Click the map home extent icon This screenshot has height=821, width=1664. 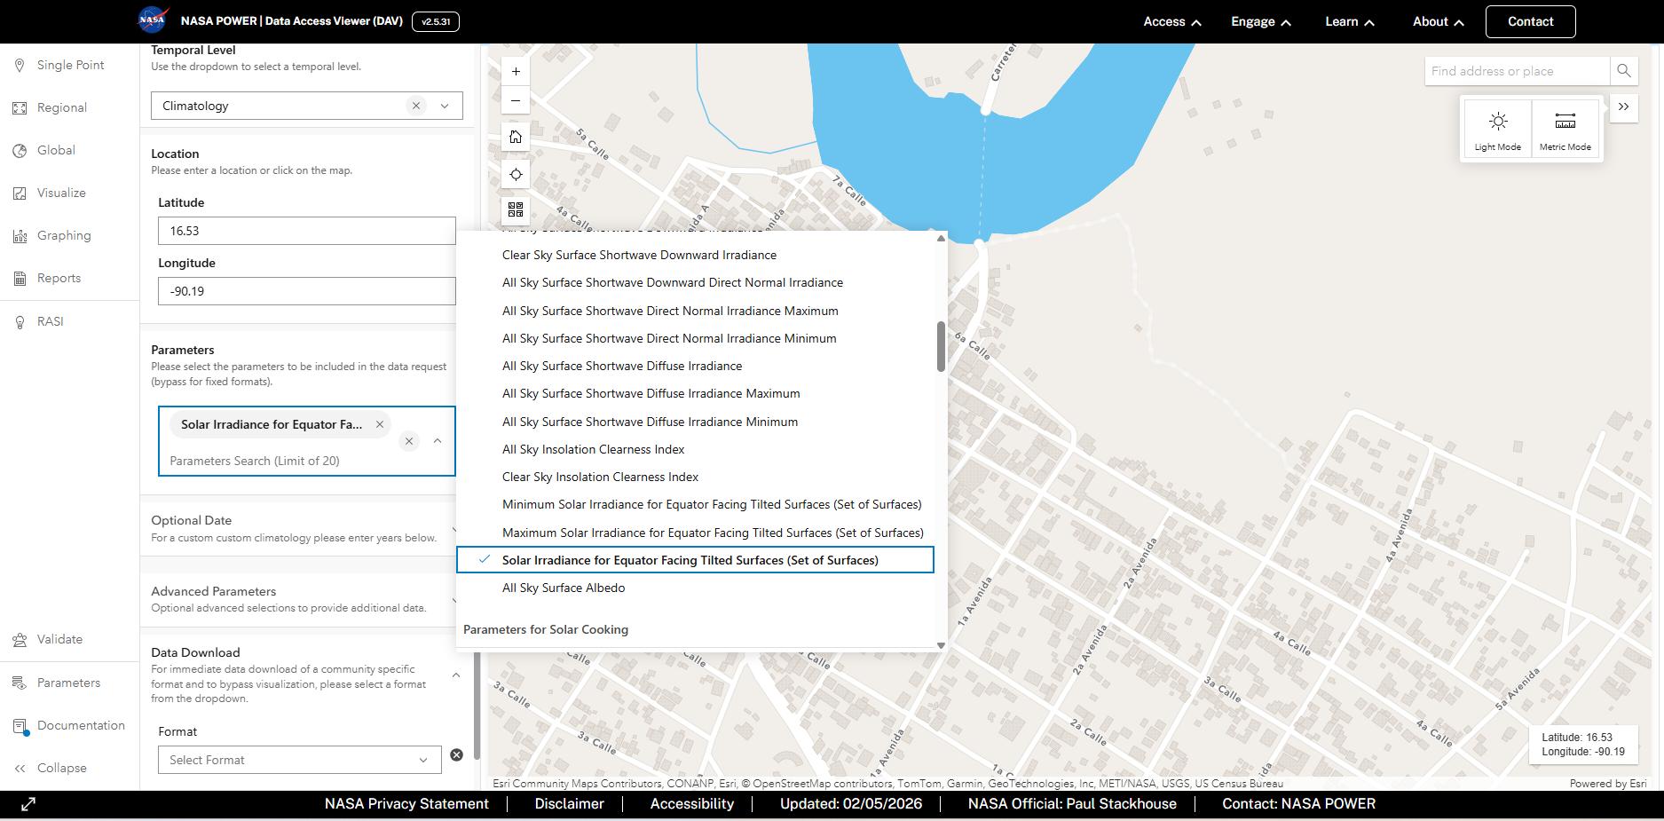coord(516,137)
